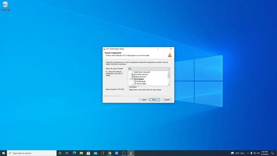Image resolution: width=277 pixels, height=156 pixels.
Task: Select the Web plugins label
Action: [x=139, y=79]
